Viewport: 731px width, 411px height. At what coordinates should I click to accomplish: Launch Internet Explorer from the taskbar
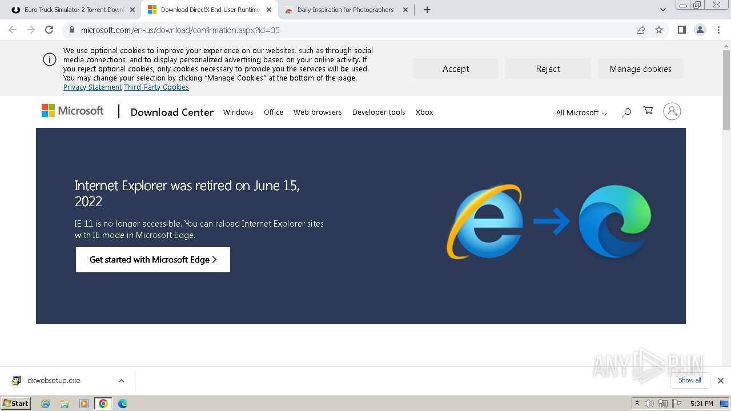[x=46, y=404]
